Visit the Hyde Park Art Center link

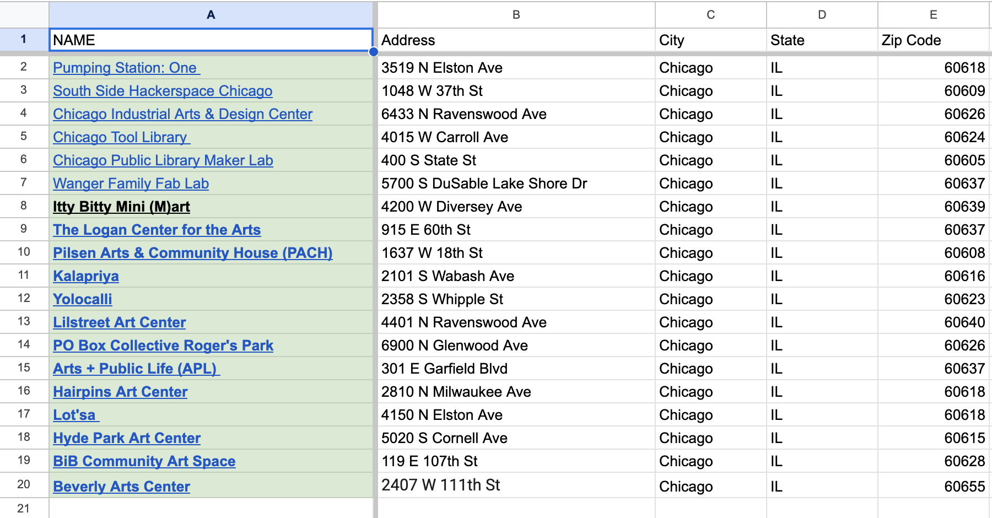[127, 438]
